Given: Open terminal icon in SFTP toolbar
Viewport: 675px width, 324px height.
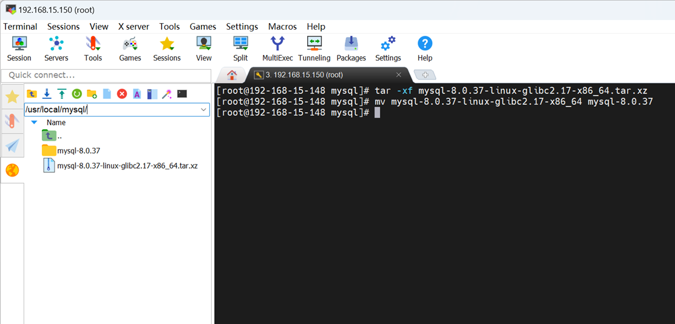Looking at the screenshot, I should tap(182, 93).
